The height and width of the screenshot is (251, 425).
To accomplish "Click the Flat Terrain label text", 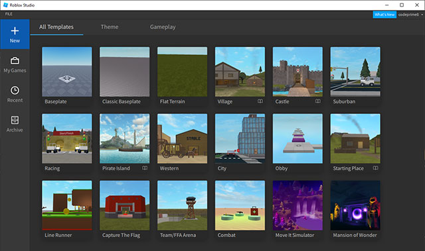I will (x=173, y=101).
